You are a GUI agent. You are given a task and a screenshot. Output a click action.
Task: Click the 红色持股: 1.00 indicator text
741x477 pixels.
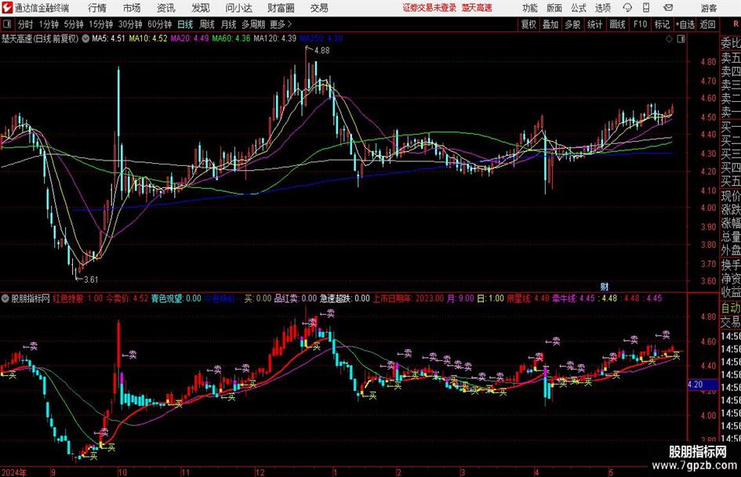pyautogui.click(x=78, y=298)
